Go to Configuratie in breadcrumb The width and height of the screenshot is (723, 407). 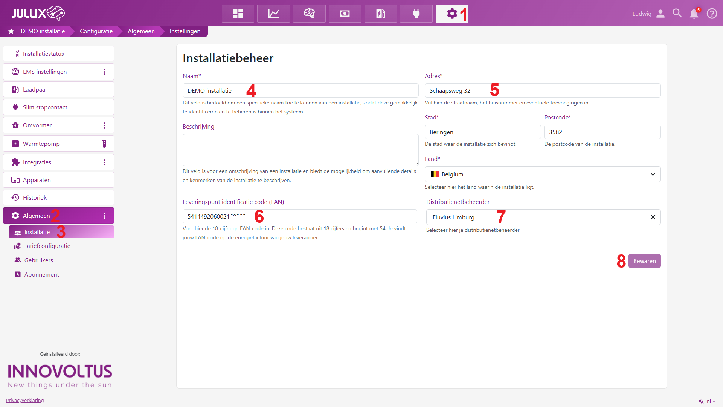(96, 31)
